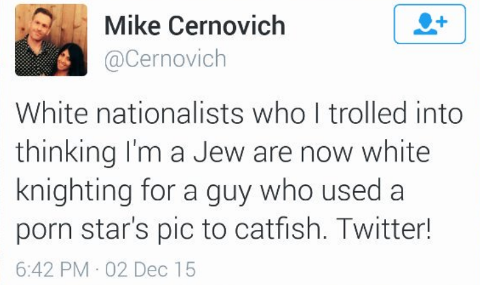
Task: Click the person silhouette in the follow icon
Action: tap(424, 24)
